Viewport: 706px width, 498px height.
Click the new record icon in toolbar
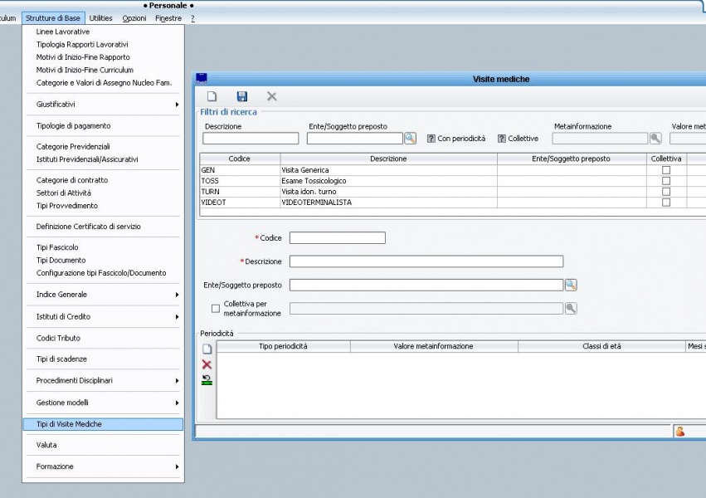coord(212,97)
